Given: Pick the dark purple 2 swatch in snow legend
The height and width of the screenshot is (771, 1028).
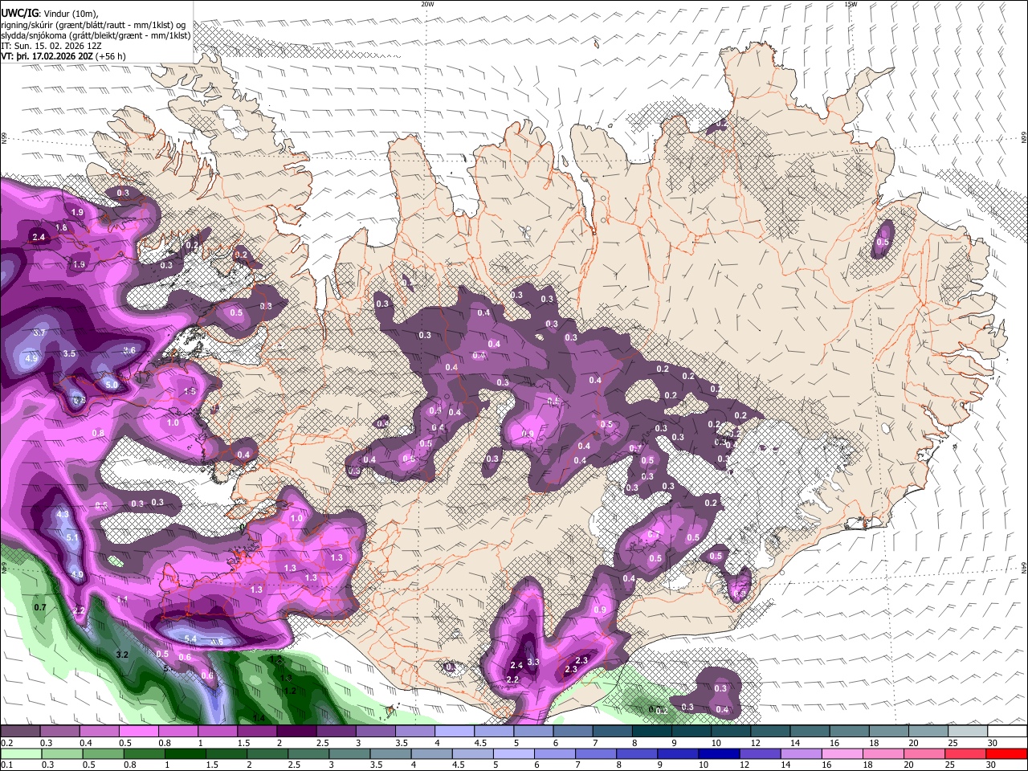Looking at the screenshot, I should point(296,732).
